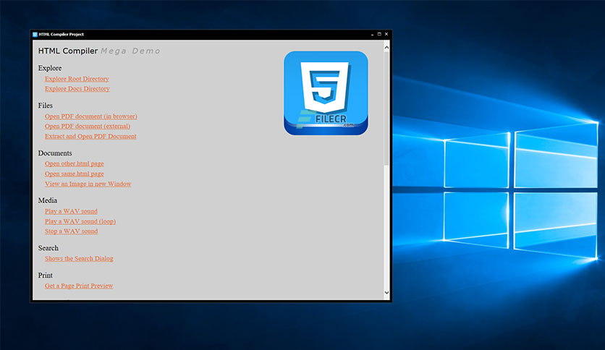Click the HTML5 shield logo image
605x350 pixels.
coord(326,93)
